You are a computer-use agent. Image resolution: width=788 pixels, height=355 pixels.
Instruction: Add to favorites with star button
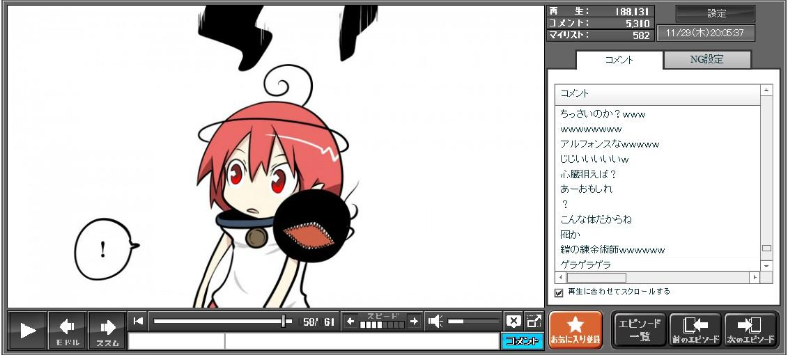(x=575, y=329)
